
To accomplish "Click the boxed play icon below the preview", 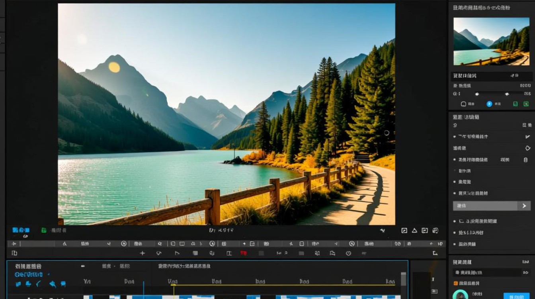I will pyautogui.click(x=404, y=230).
